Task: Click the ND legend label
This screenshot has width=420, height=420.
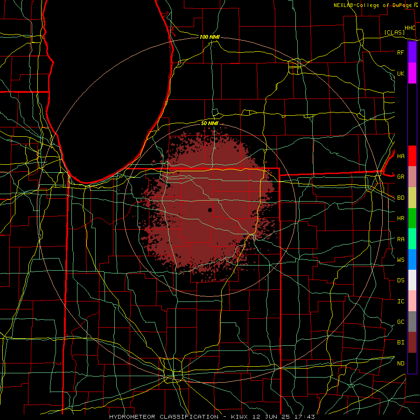Action: [x=400, y=364]
